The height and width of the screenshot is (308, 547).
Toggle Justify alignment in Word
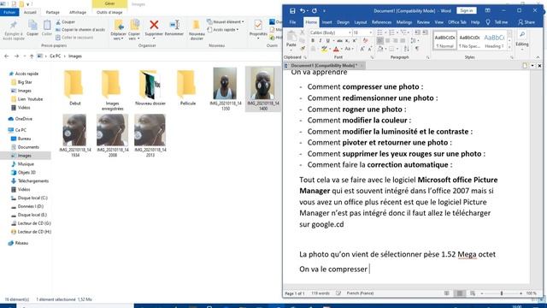pyautogui.click(x=403, y=40)
